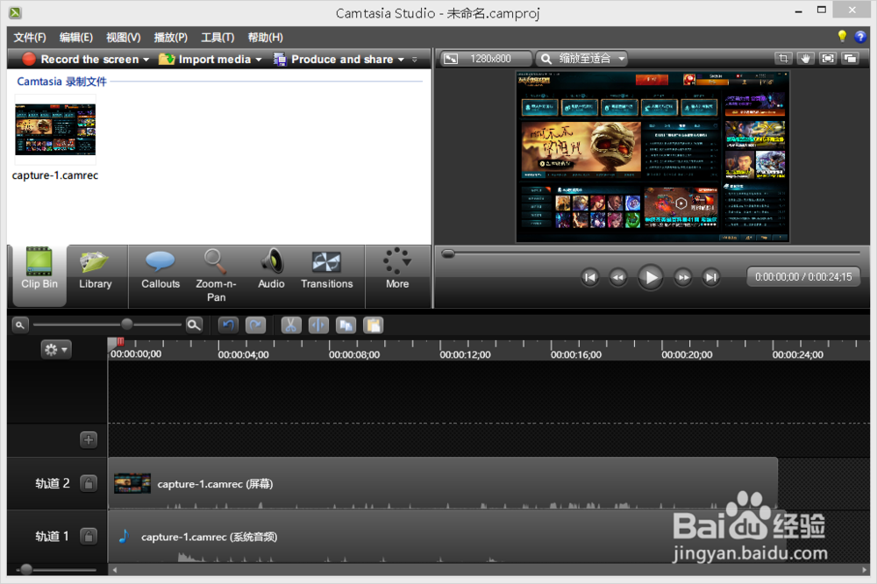The image size is (877, 584).
Task: Open the 帮助(H) menu
Action: [x=265, y=38]
